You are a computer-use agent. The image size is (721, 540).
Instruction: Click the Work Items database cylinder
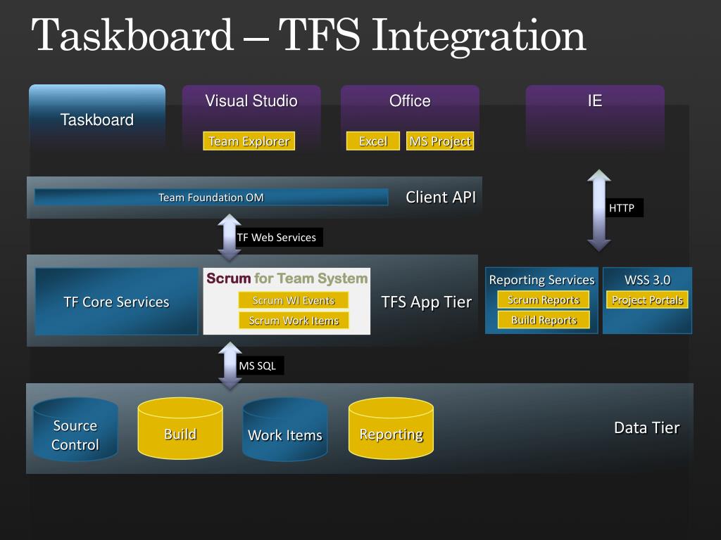[285, 429]
